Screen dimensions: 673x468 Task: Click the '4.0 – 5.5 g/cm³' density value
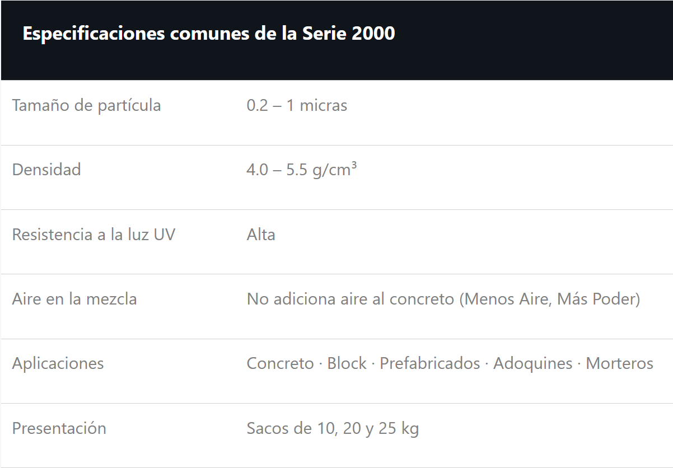[x=302, y=170]
